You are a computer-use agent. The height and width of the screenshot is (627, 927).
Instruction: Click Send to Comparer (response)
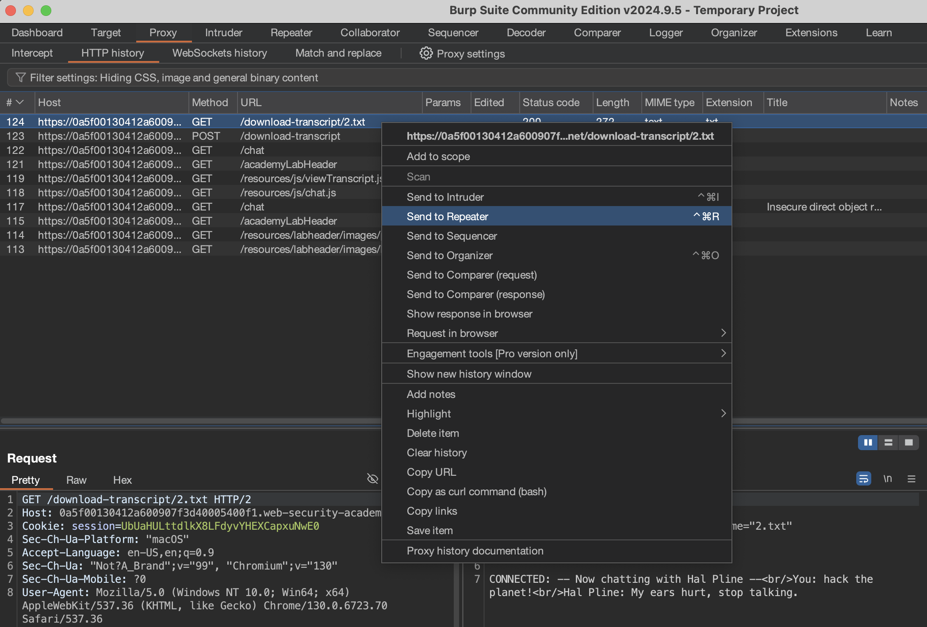coord(556,294)
